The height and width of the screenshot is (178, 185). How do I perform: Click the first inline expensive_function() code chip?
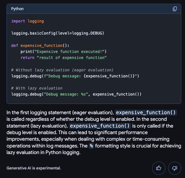[x=146, y=112]
